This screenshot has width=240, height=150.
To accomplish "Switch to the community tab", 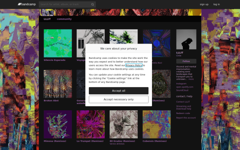I will pos(64,19).
